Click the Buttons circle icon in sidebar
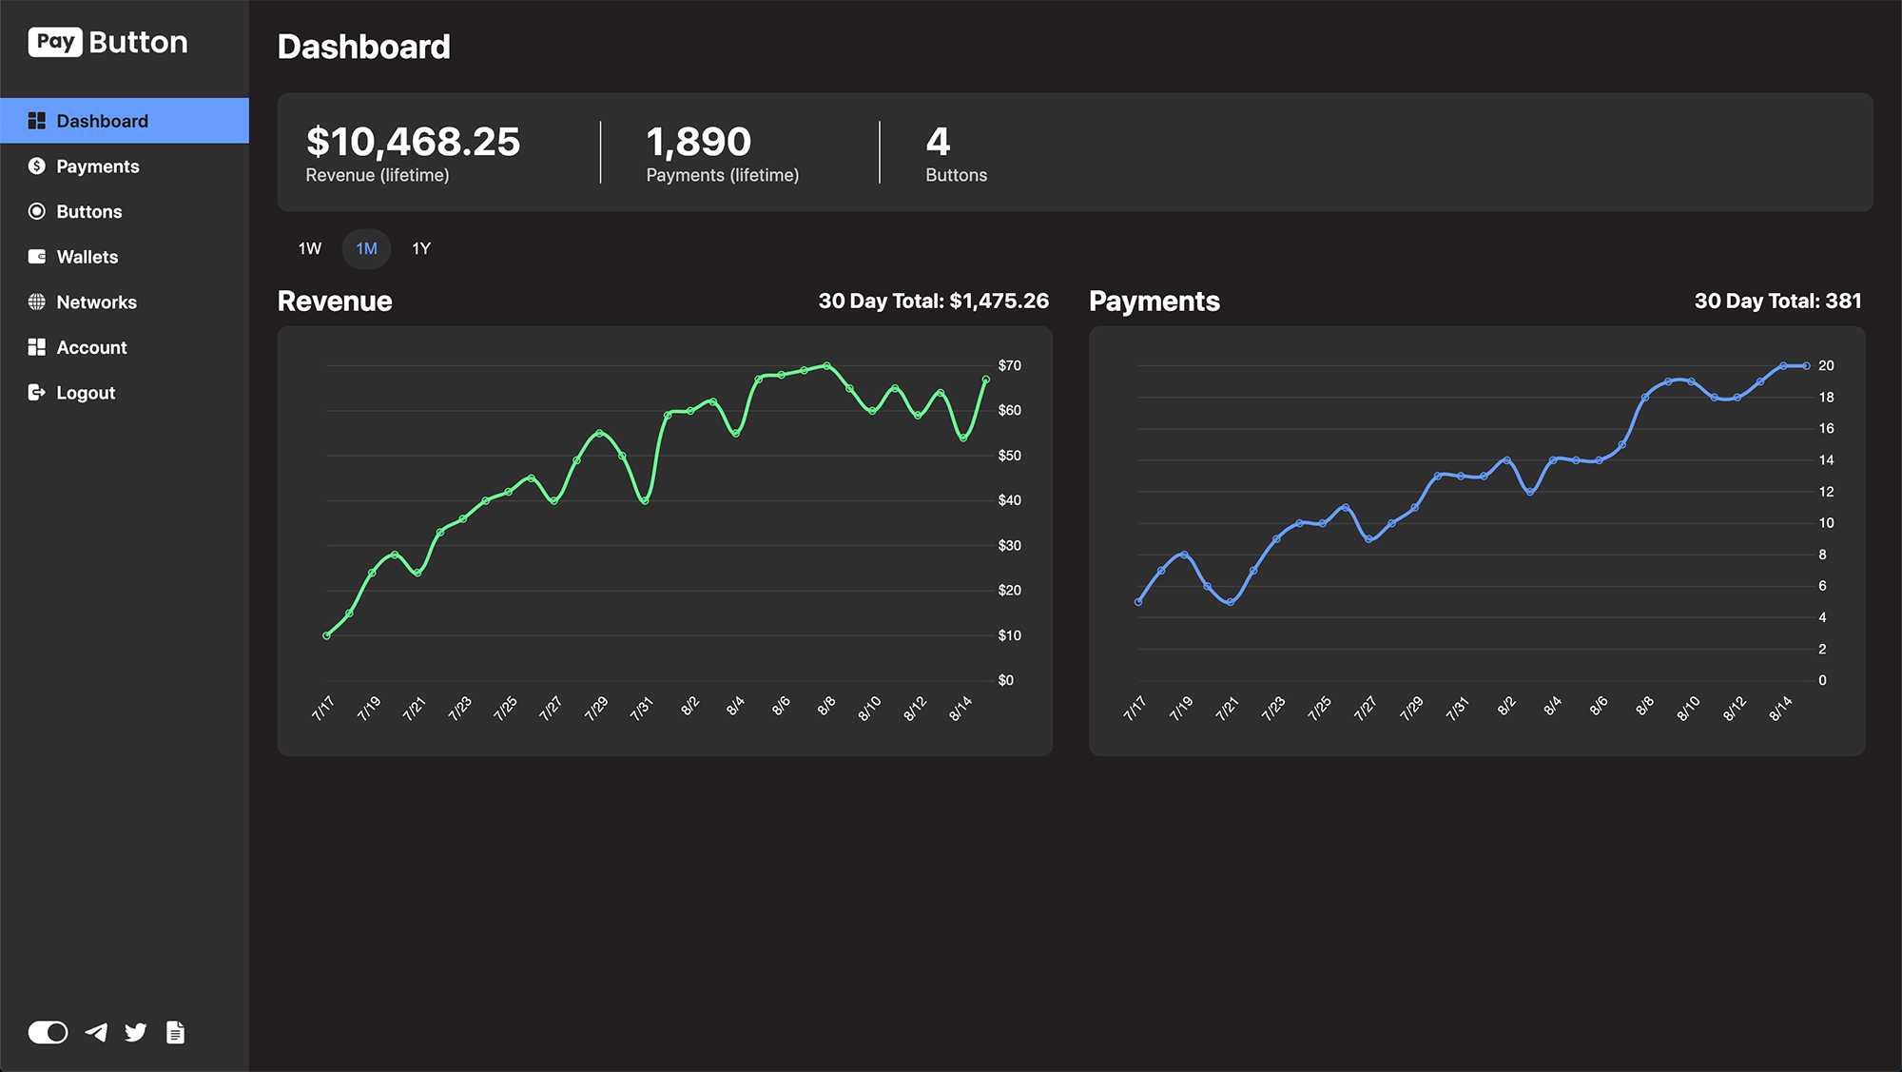 point(37,211)
